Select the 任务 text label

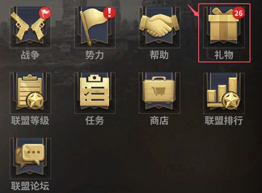(x=95, y=120)
